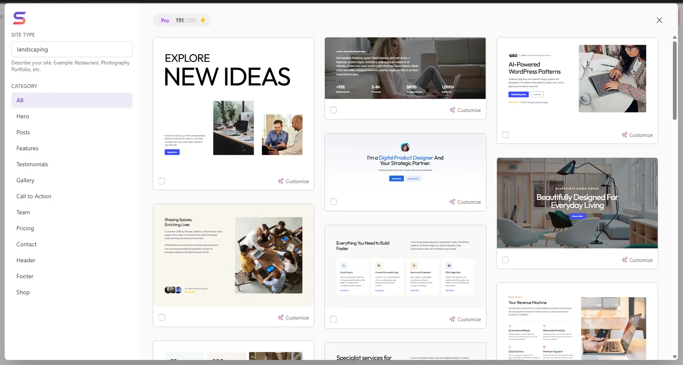683x365 pixels.
Task: Filter patterns by Call to Action
Action: coord(34,196)
